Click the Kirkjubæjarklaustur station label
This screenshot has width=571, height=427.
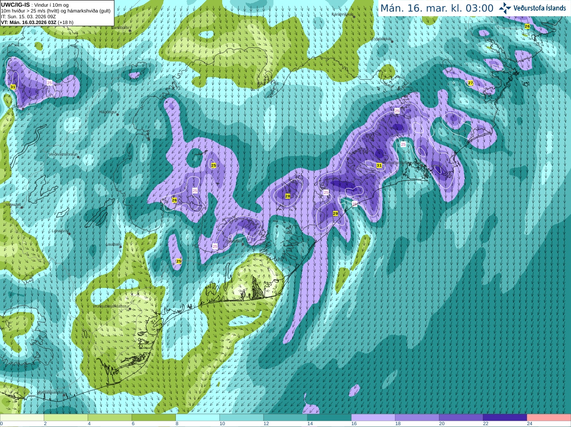[x=112, y=307]
